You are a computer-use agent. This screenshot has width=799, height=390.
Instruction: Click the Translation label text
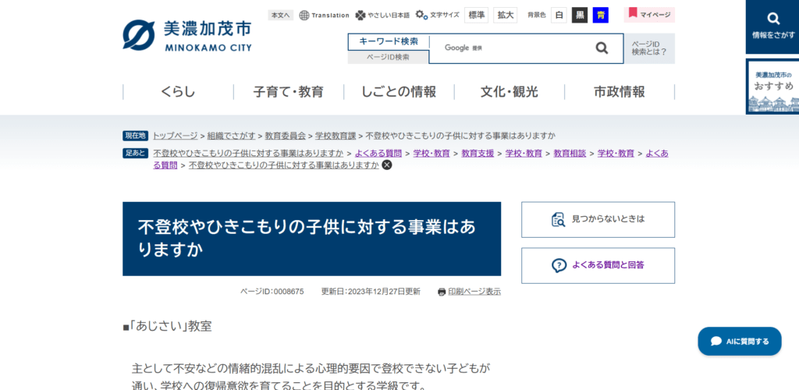coord(330,16)
